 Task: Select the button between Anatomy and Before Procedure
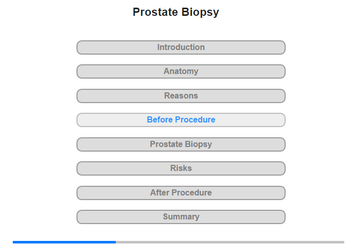click(x=181, y=96)
